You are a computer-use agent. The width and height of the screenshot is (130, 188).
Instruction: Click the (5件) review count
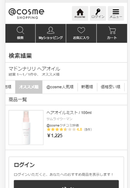(88, 130)
